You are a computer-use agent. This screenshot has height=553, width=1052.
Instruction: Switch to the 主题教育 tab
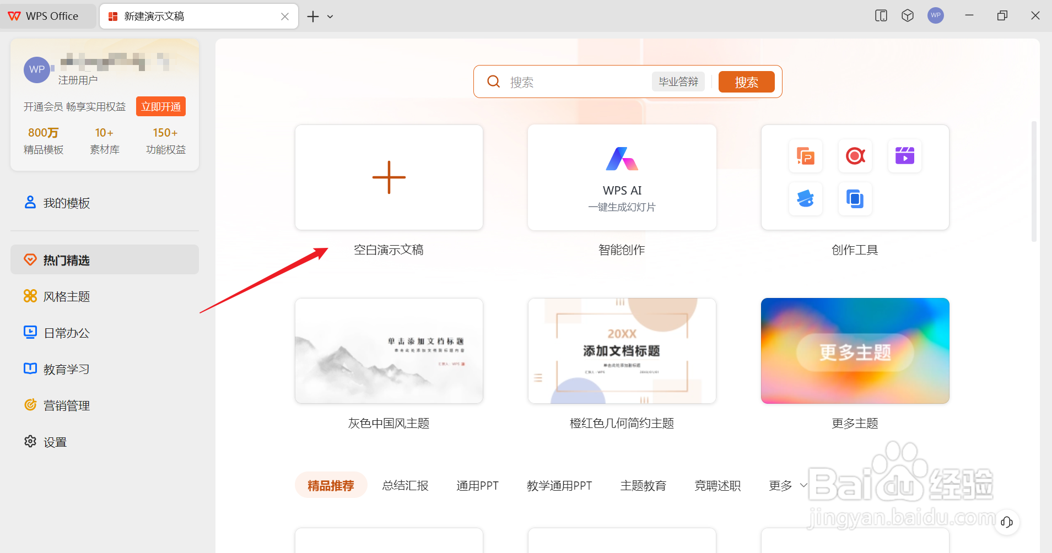pyautogui.click(x=644, y=485)
